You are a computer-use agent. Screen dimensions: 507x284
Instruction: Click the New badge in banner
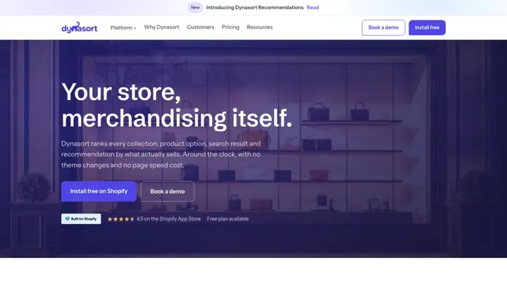coord(195,8)
